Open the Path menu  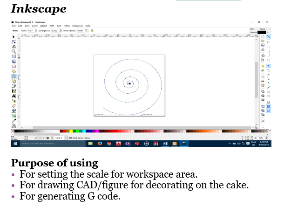[52, 26]
